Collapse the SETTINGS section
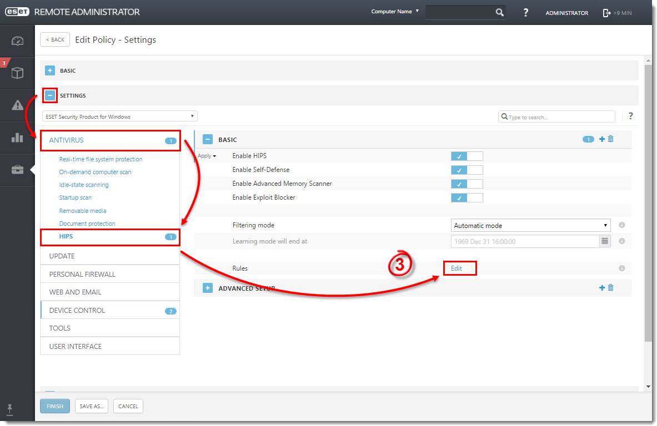This screenshot has width=657, height=426. tap(50, 95)
